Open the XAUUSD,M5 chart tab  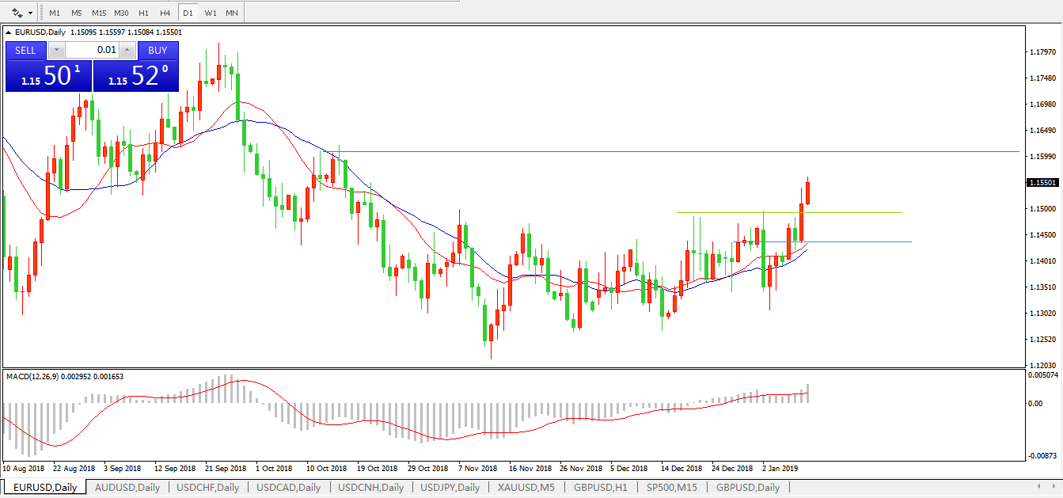[x=526, y=487]
